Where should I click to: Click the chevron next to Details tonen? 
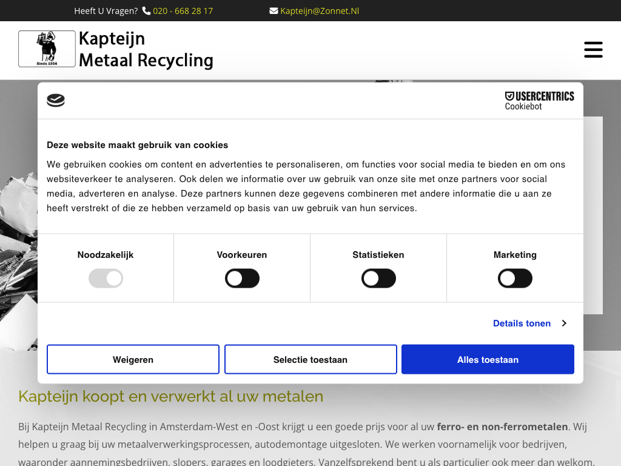coord(564,323)
